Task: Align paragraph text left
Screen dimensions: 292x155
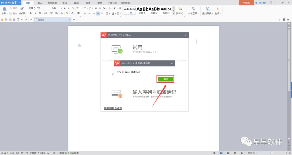Action: (x=85, y=14)
